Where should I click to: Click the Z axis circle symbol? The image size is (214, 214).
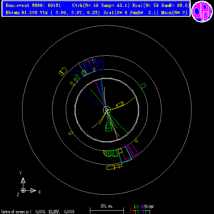23,190
